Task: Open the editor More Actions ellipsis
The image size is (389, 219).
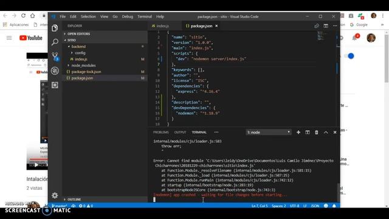Action: (x=335, y=26)
